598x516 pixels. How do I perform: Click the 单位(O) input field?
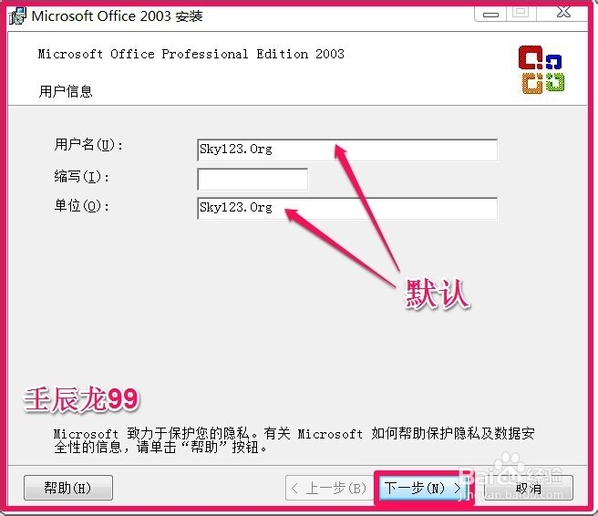click(x=347, y=208)
